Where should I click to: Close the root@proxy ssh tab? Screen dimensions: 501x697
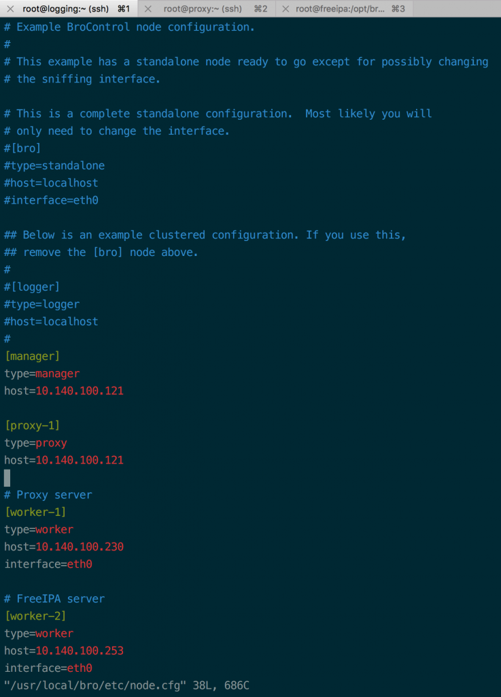[x=148, y=9]
